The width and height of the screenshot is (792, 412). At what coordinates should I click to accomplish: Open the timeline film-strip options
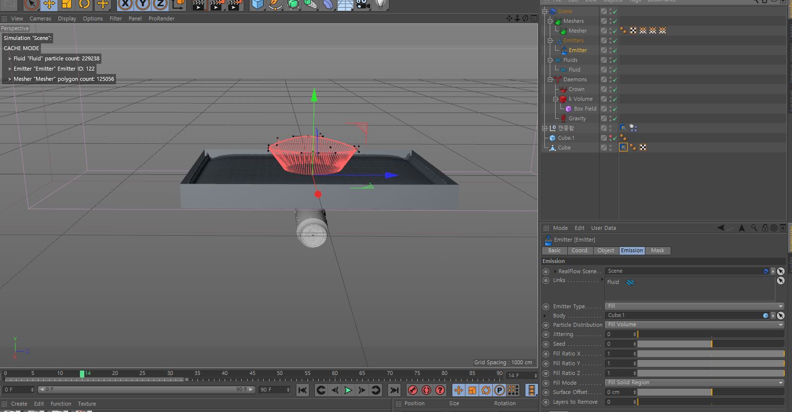(532, 390)
